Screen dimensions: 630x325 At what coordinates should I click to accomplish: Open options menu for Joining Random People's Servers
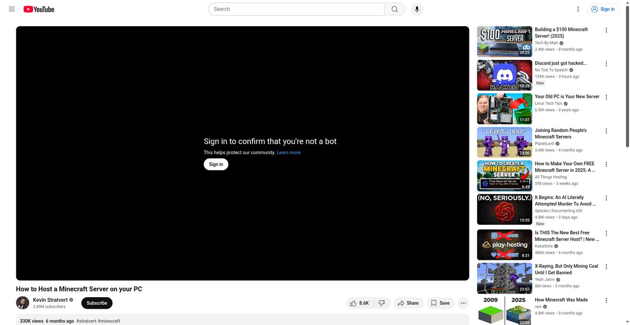tap(606, 131)
